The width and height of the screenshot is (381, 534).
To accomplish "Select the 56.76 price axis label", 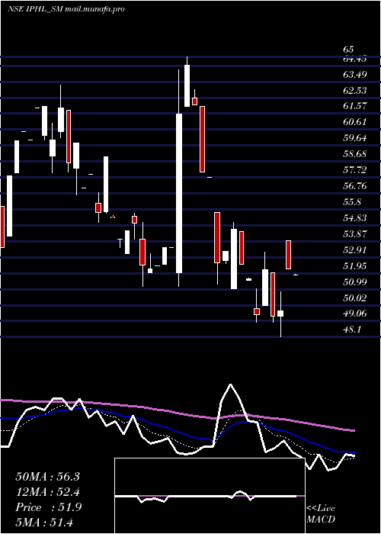I will (355, 186).
